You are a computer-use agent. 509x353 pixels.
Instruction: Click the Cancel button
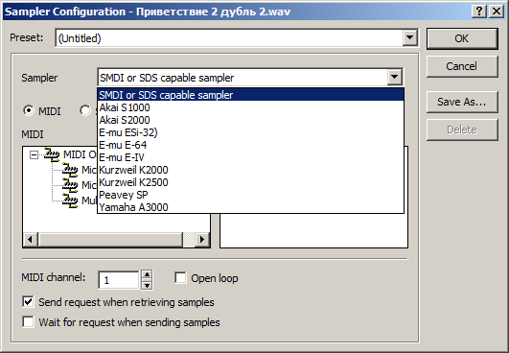(x=462, y=66)
